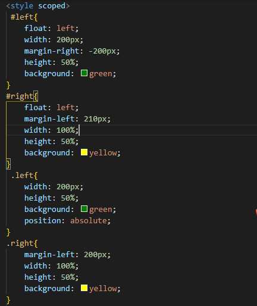Open the yellow color picker in .right rule

coord(84,288)
